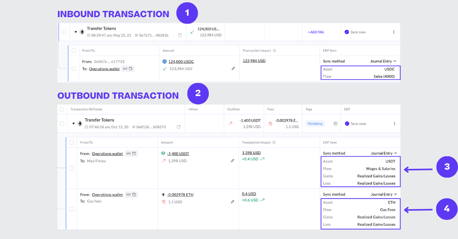Click the Max Finley recipient name
This screenshot has height=239, width=458.
pyautogui.click(x=96, y=161)
